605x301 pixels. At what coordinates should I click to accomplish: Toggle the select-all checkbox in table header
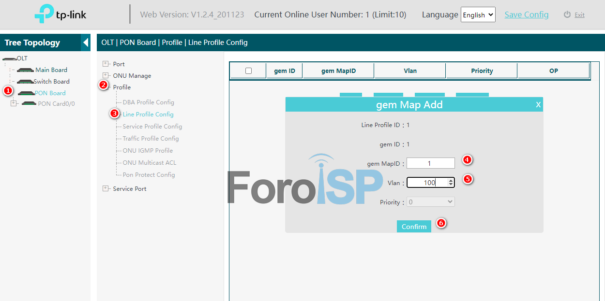pyautogui.click(x=248, y=71)
